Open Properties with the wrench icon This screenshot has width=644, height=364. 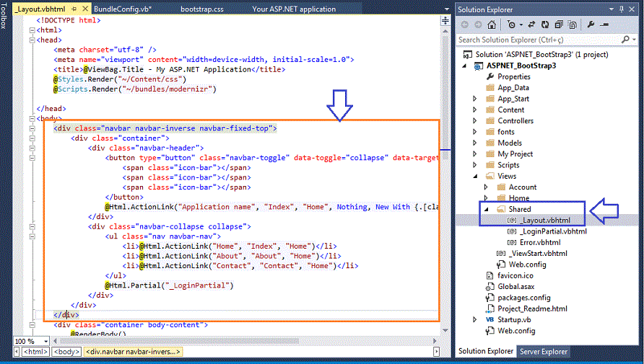pos(591,25)
